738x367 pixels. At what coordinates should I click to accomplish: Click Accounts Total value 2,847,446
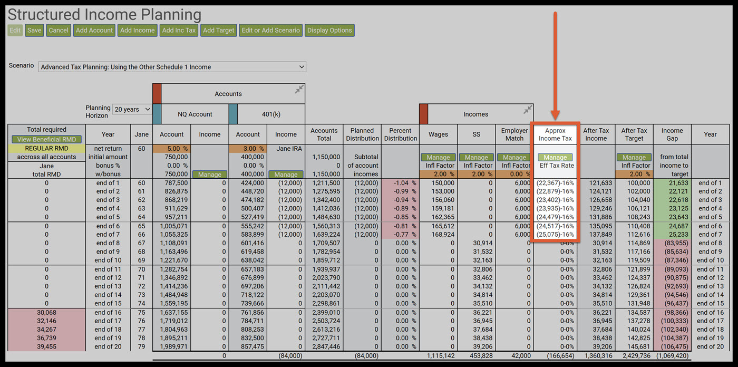tap(324, 346)
